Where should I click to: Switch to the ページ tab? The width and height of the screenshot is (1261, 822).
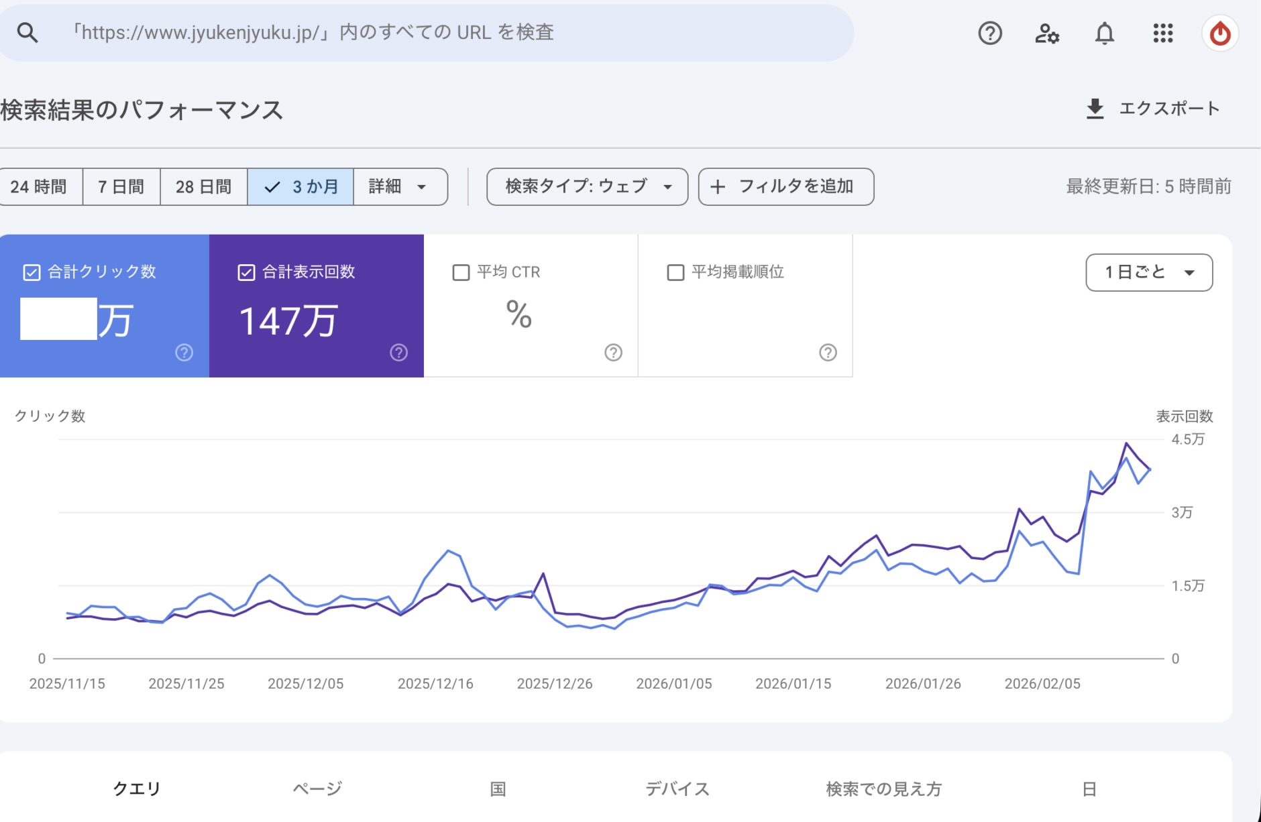[x=317, y=788]
